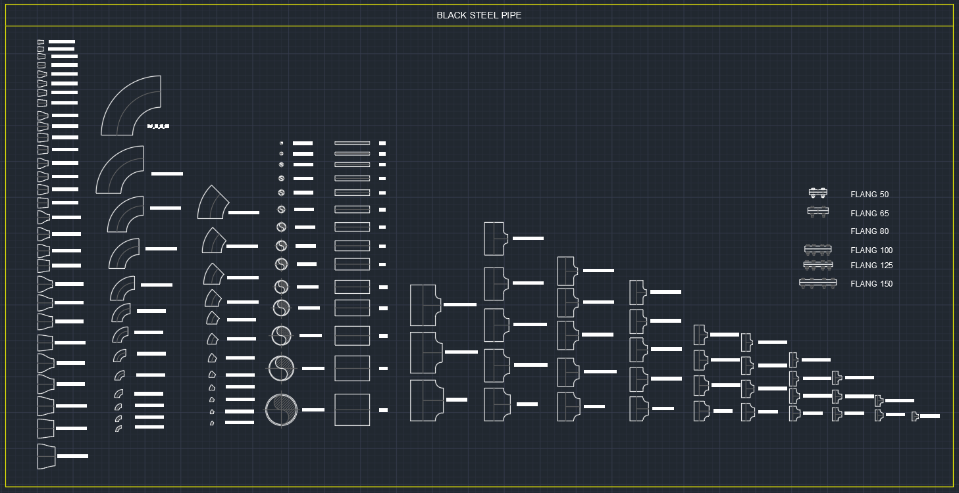Select the largest straight pipe segment rectangle
The image size is (959, 493).
pos(352,410)
